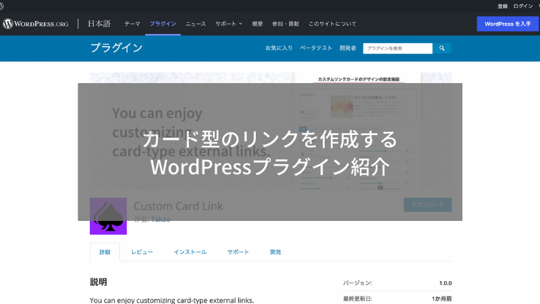Click the 日本語 locale label
This screenshot has width=540, height=304.
point(99,24)
